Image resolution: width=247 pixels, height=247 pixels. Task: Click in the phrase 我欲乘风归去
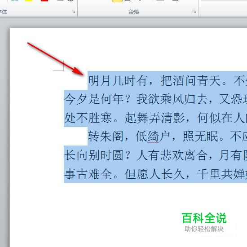point(172,99)
